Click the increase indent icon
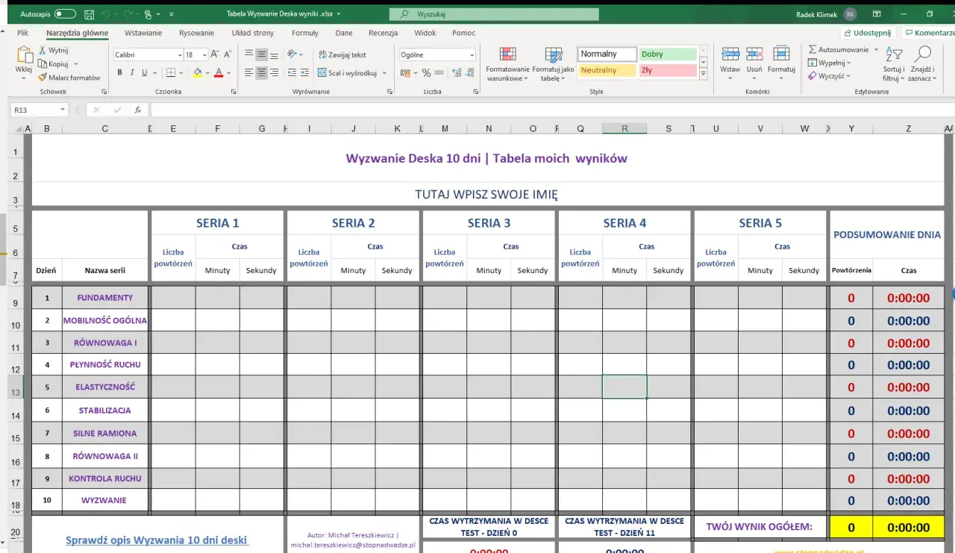The height and width of the screenshot is (553, 955). pos(305,72)
